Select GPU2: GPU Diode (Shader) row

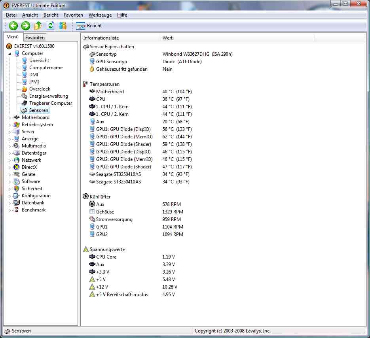pos(140,167)
